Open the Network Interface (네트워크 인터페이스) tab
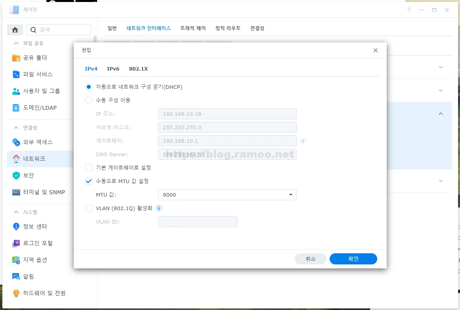Viewport: 460px width, 310px height. point(149,28)
